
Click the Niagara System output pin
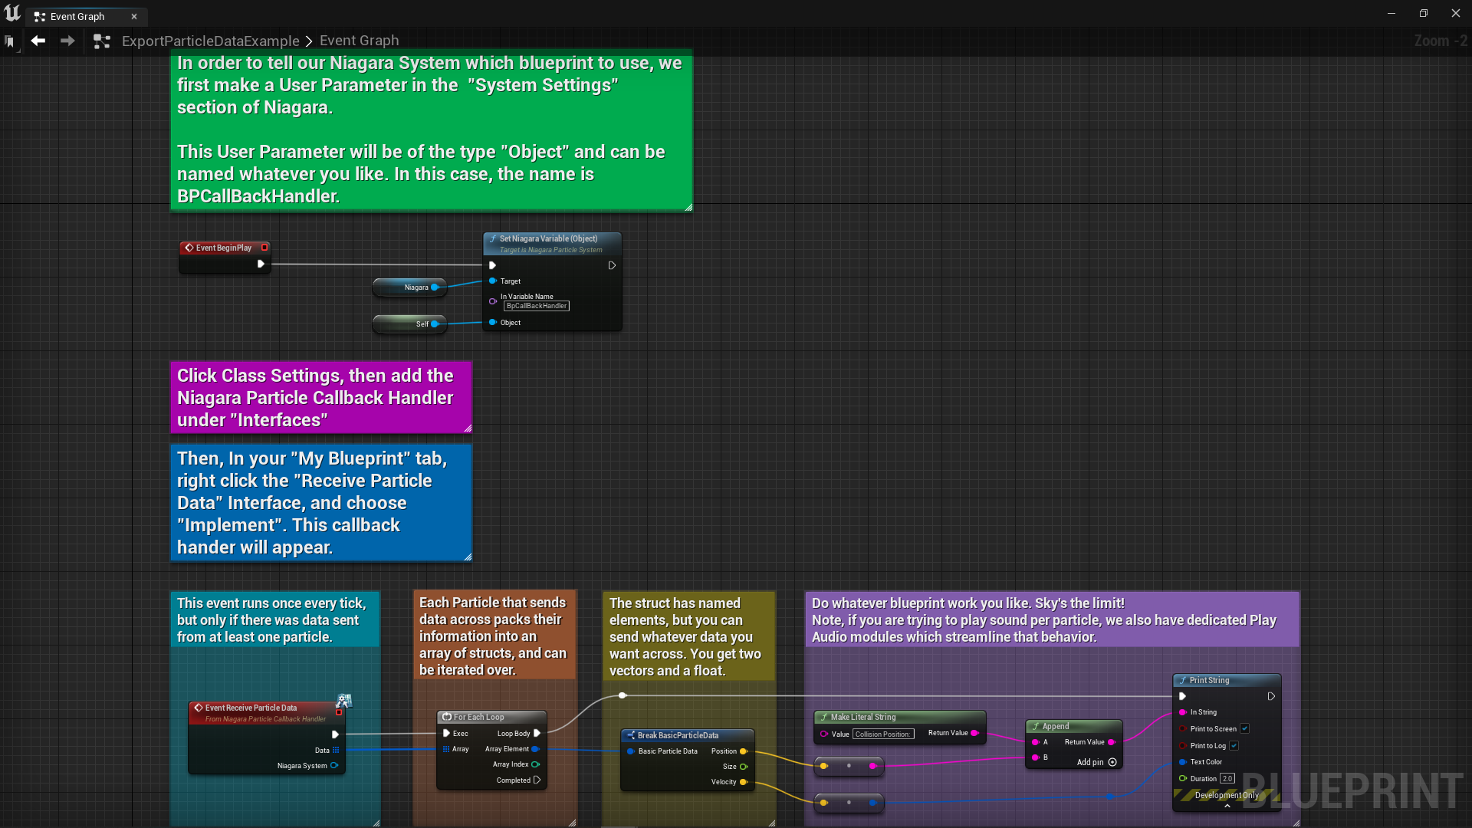point(334,765)
